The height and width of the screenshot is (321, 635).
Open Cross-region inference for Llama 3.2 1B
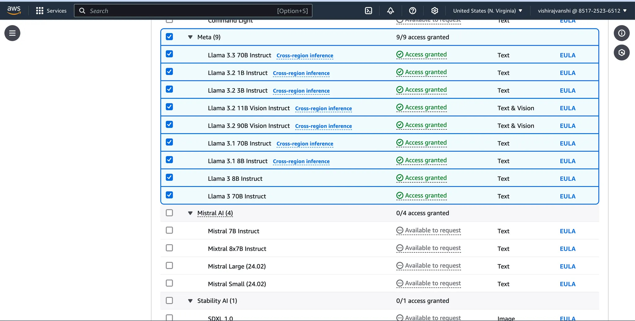301,73
